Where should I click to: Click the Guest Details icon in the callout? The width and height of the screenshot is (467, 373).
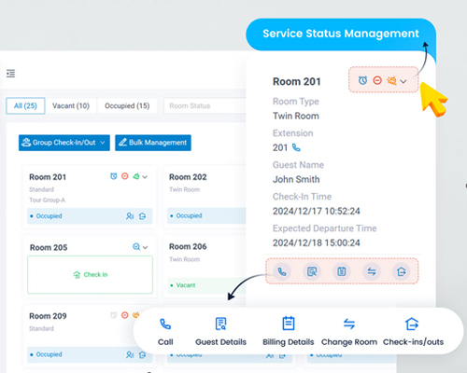[220, 324]
